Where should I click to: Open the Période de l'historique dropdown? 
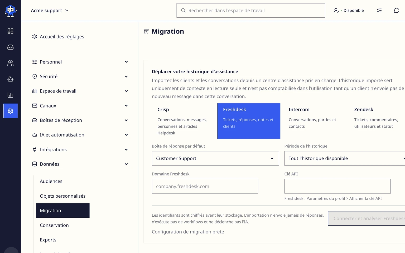click(x=345, y=158)
